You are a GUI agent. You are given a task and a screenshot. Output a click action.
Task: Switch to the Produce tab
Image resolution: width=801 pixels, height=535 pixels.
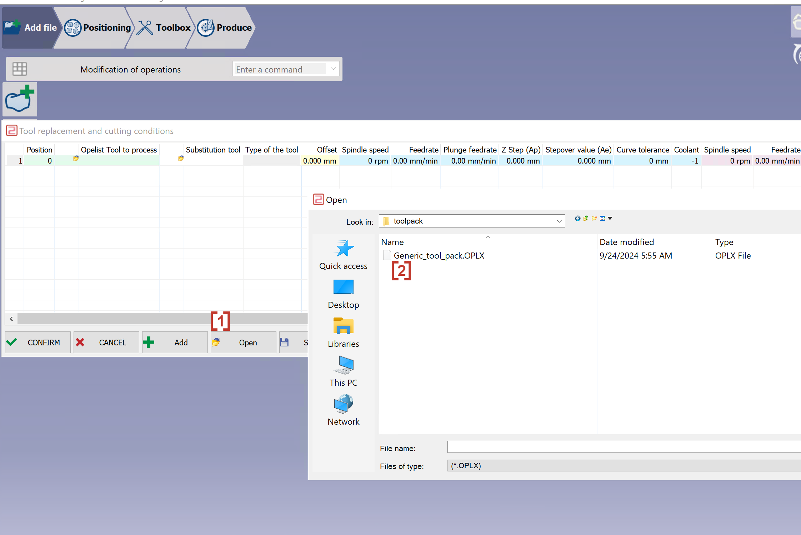click(225, 27)
